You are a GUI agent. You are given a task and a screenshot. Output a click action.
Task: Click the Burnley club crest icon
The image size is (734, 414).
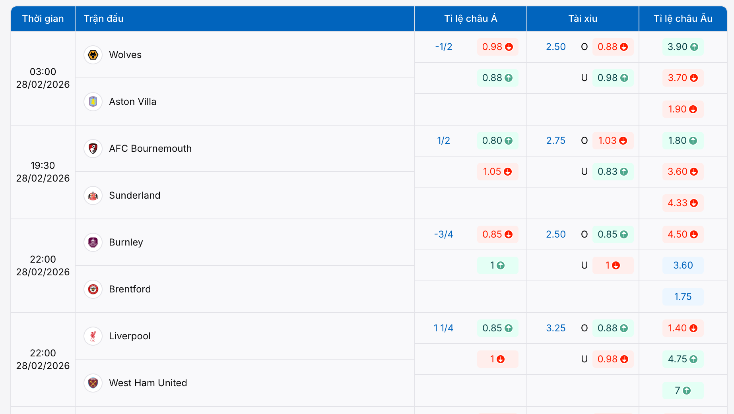pos(93,242)
